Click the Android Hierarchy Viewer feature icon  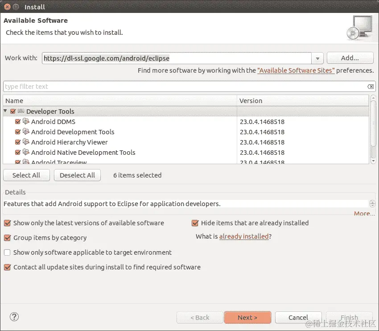tap(26, 142)
